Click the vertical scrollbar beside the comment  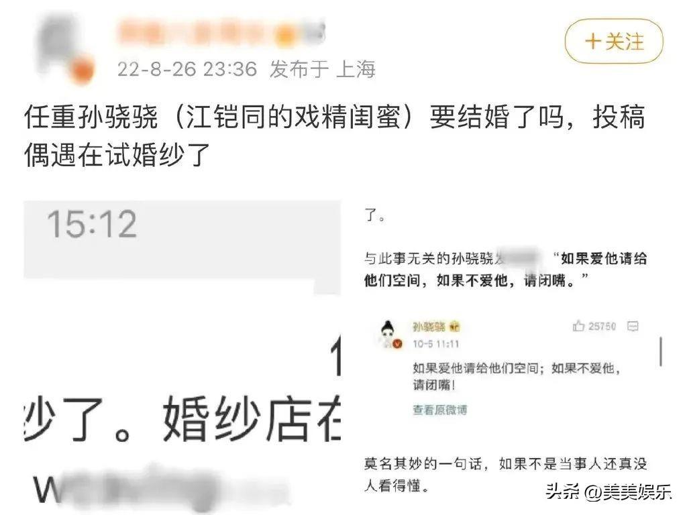coord(661,351)
